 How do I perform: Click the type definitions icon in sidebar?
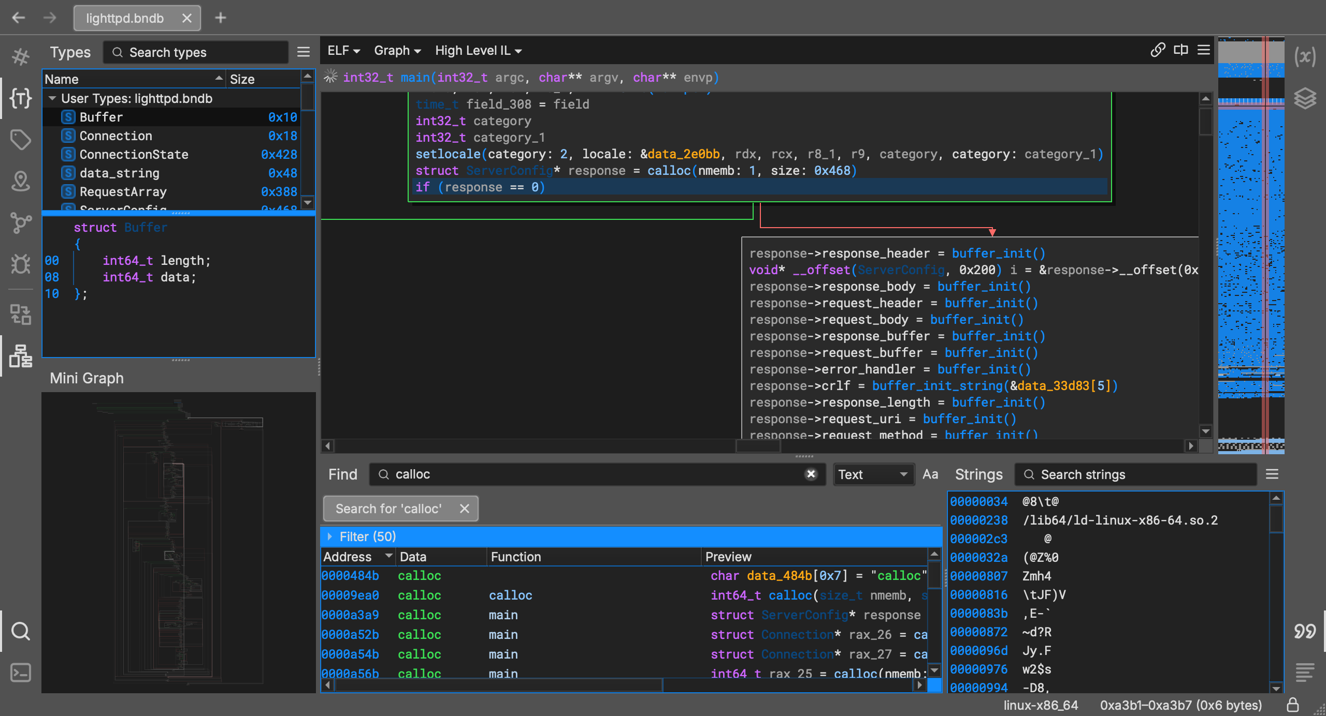coord(21,96)
